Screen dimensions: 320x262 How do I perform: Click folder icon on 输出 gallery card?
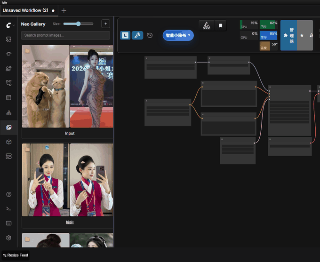coord(27,150)
